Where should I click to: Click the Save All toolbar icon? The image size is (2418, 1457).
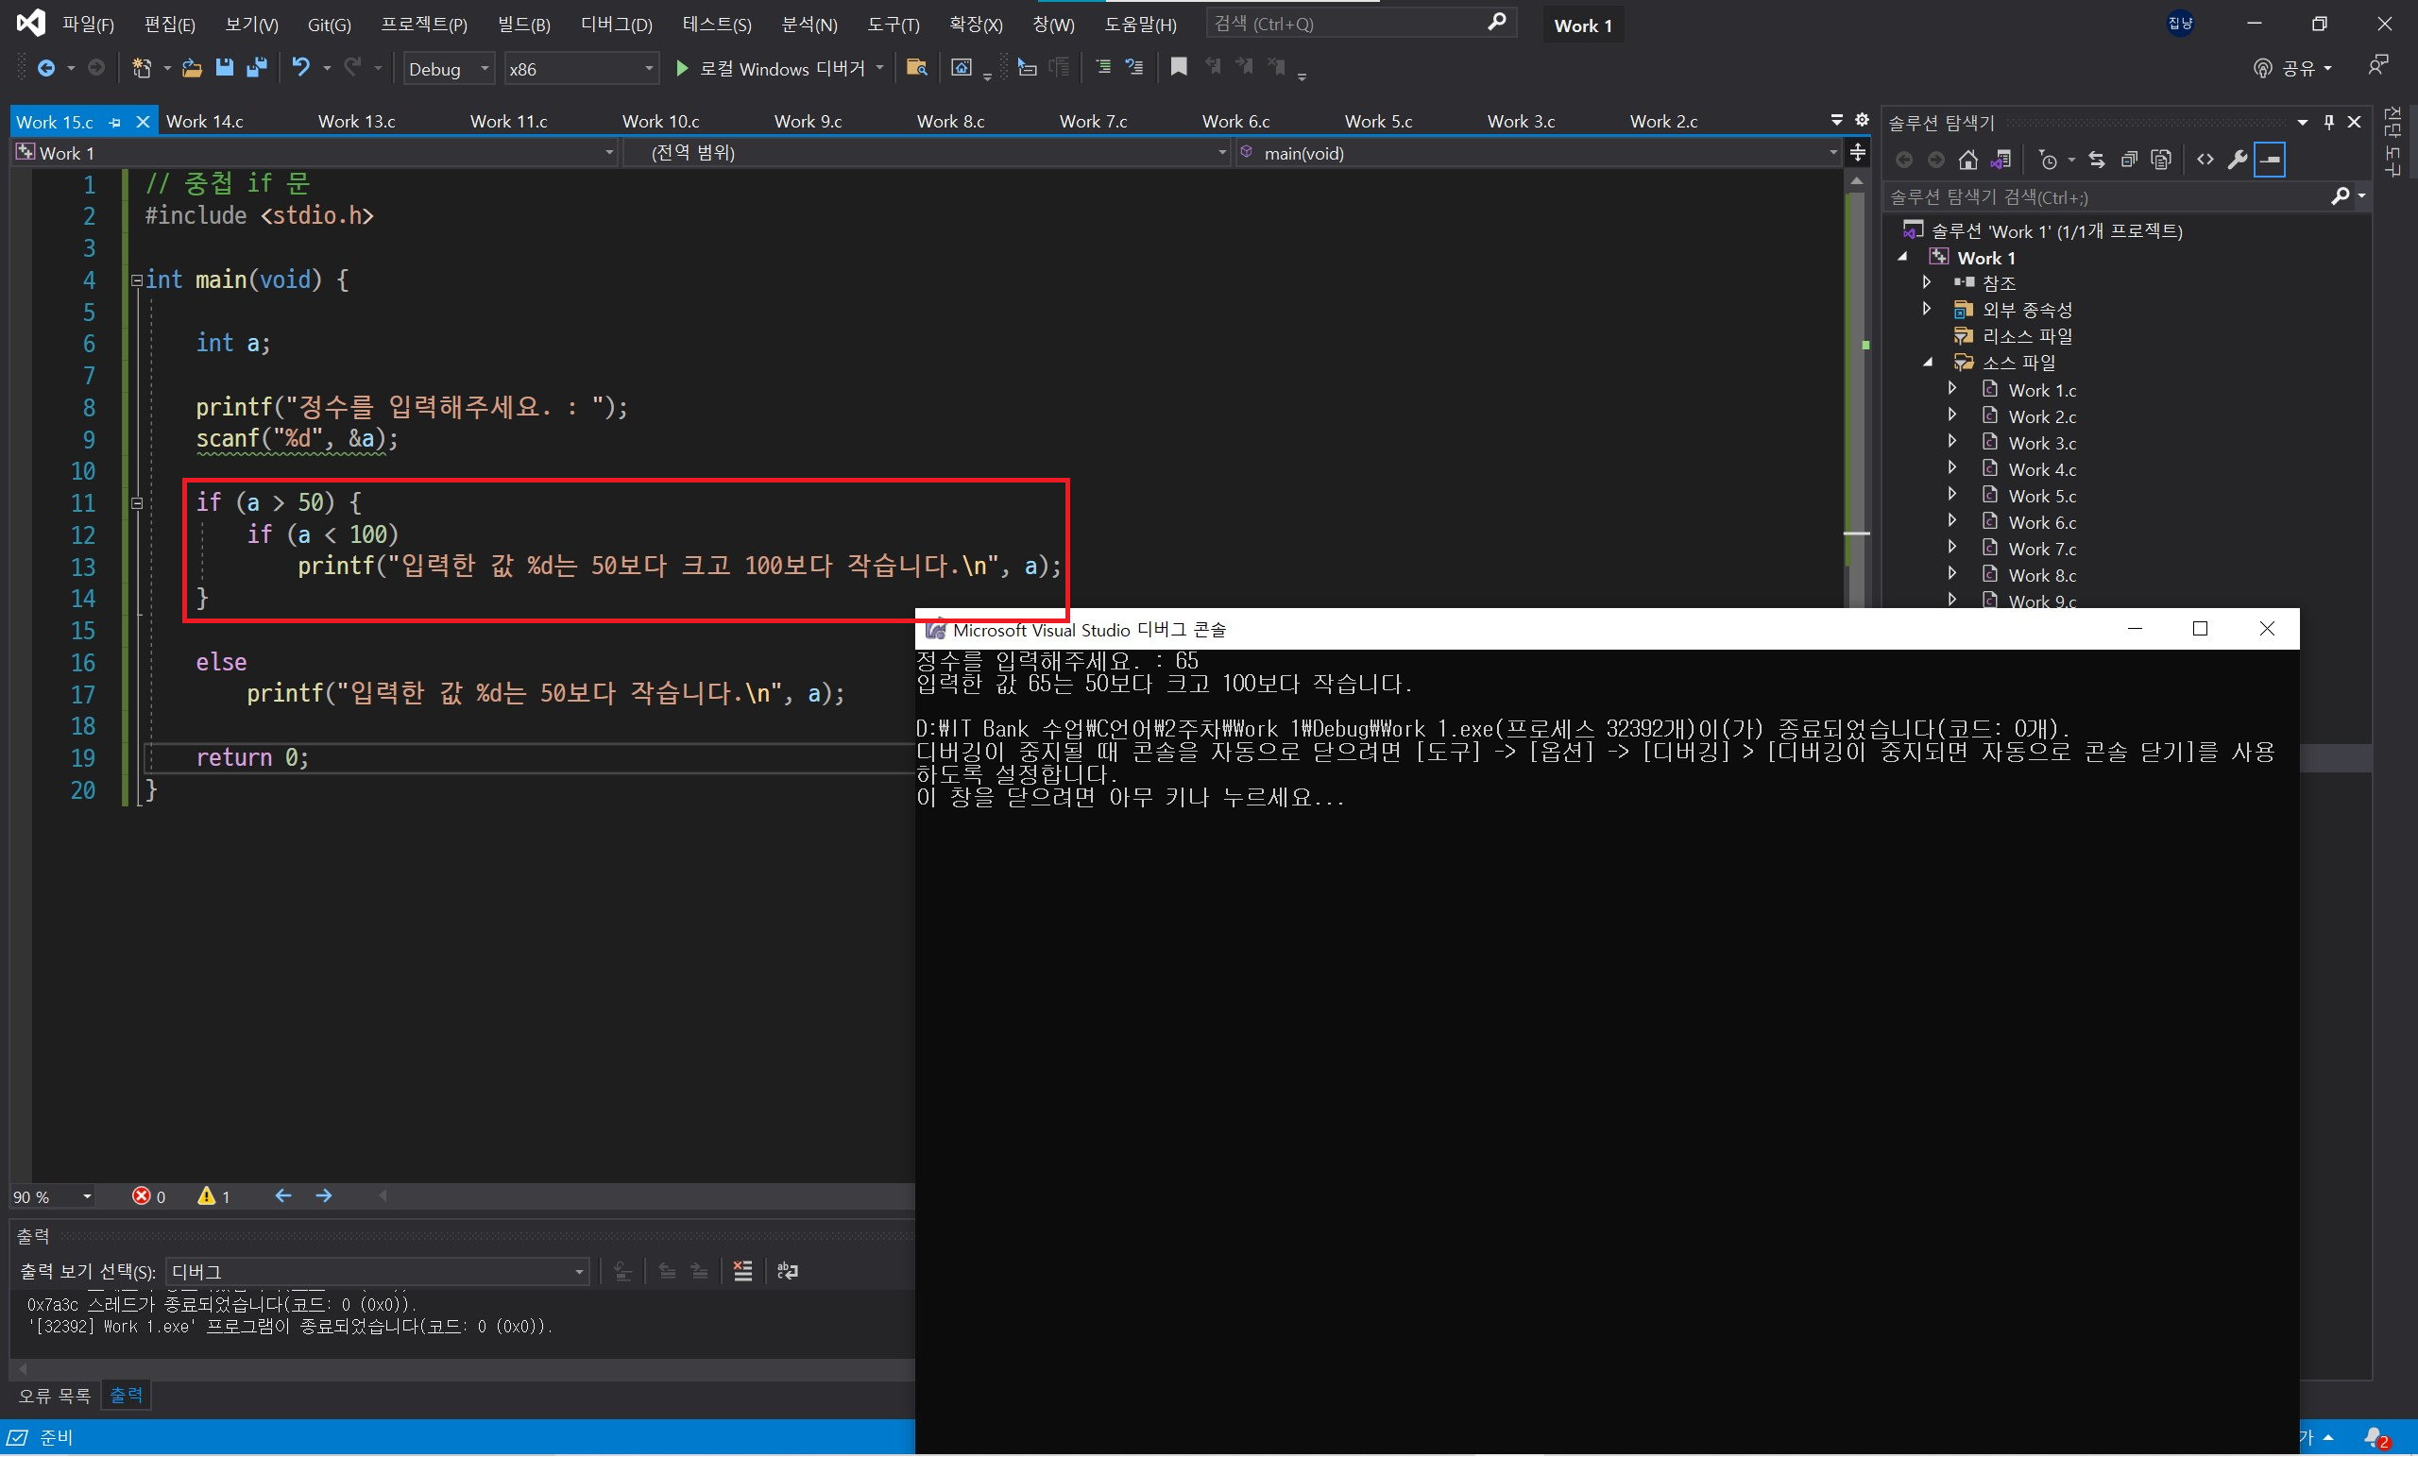coord(256,68)
